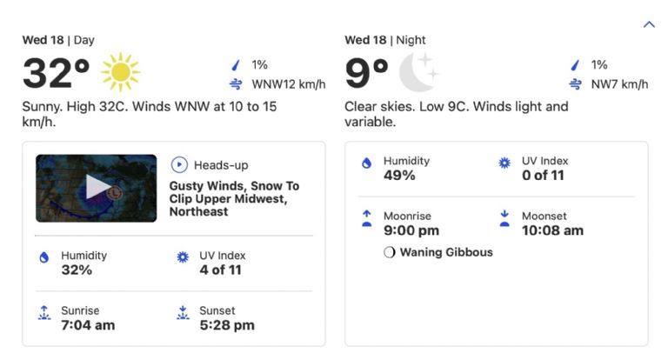Click the daytime wind icon
Screen dimensions: 668x360
click(235, 84)
